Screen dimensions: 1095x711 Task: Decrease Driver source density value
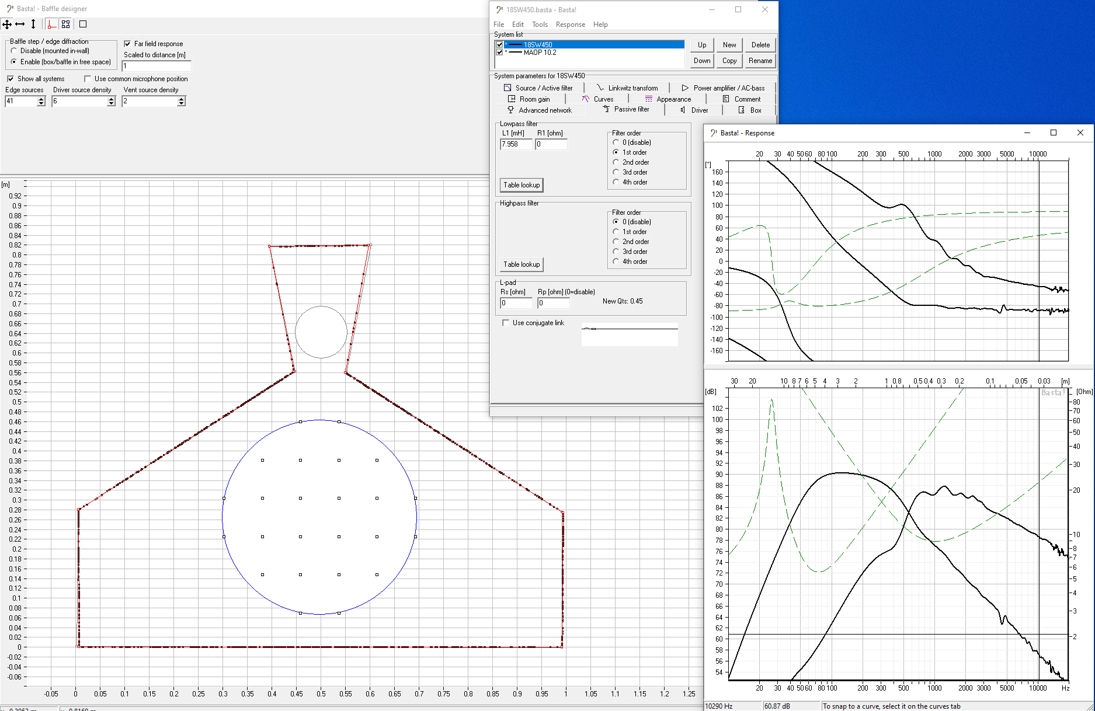[x=112, y=104]
